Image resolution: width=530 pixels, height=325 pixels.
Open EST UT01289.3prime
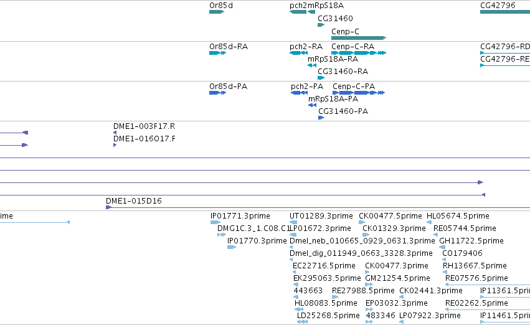(x=293, y=222)
